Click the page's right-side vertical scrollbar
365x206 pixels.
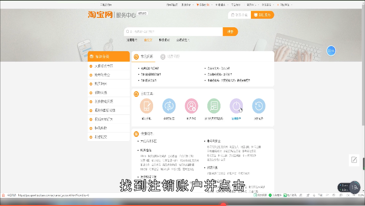point(363,65)
